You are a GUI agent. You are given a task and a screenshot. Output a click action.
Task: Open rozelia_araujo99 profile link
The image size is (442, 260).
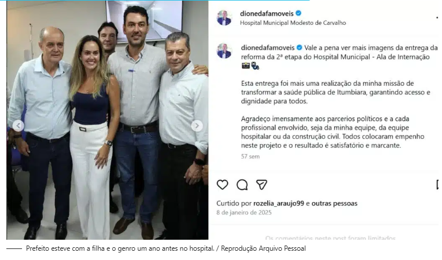click(x=278, y=203)
